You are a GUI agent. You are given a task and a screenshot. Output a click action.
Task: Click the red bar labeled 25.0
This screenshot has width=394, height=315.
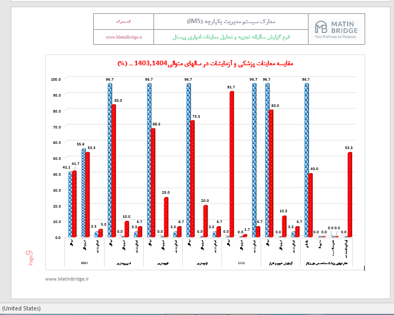(166, 217)
